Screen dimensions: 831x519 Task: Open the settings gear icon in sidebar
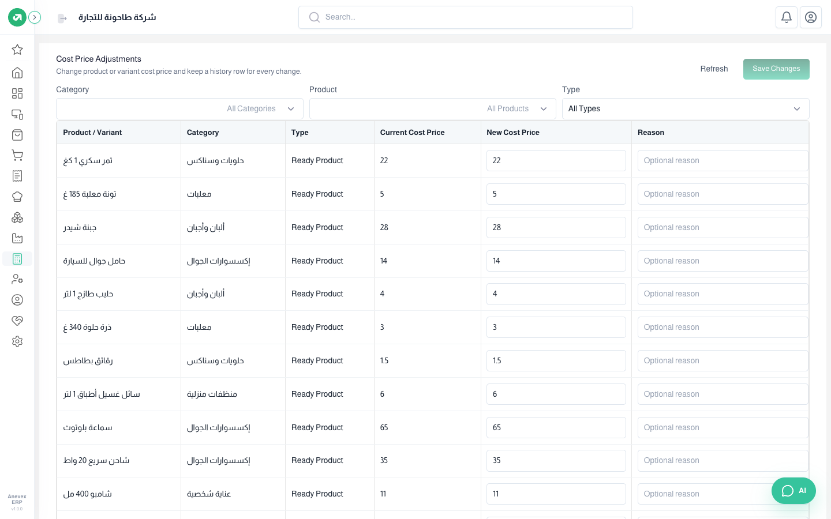tap(17, 341)
